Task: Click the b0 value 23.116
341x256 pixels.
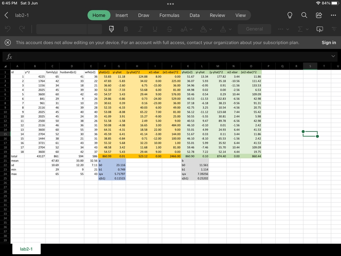Action: [119, 165]
